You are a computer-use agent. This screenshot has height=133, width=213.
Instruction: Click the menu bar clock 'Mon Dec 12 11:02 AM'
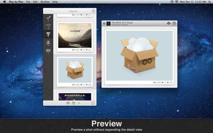193,2
